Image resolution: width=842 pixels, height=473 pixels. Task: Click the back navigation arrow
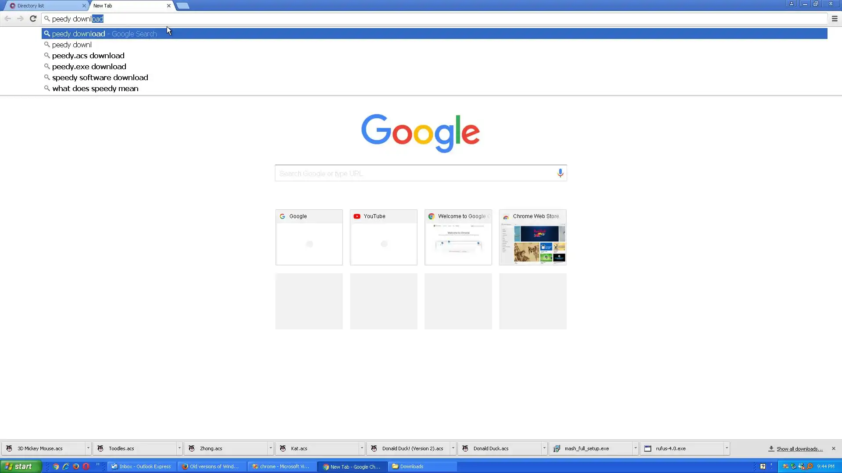(8, 18)
